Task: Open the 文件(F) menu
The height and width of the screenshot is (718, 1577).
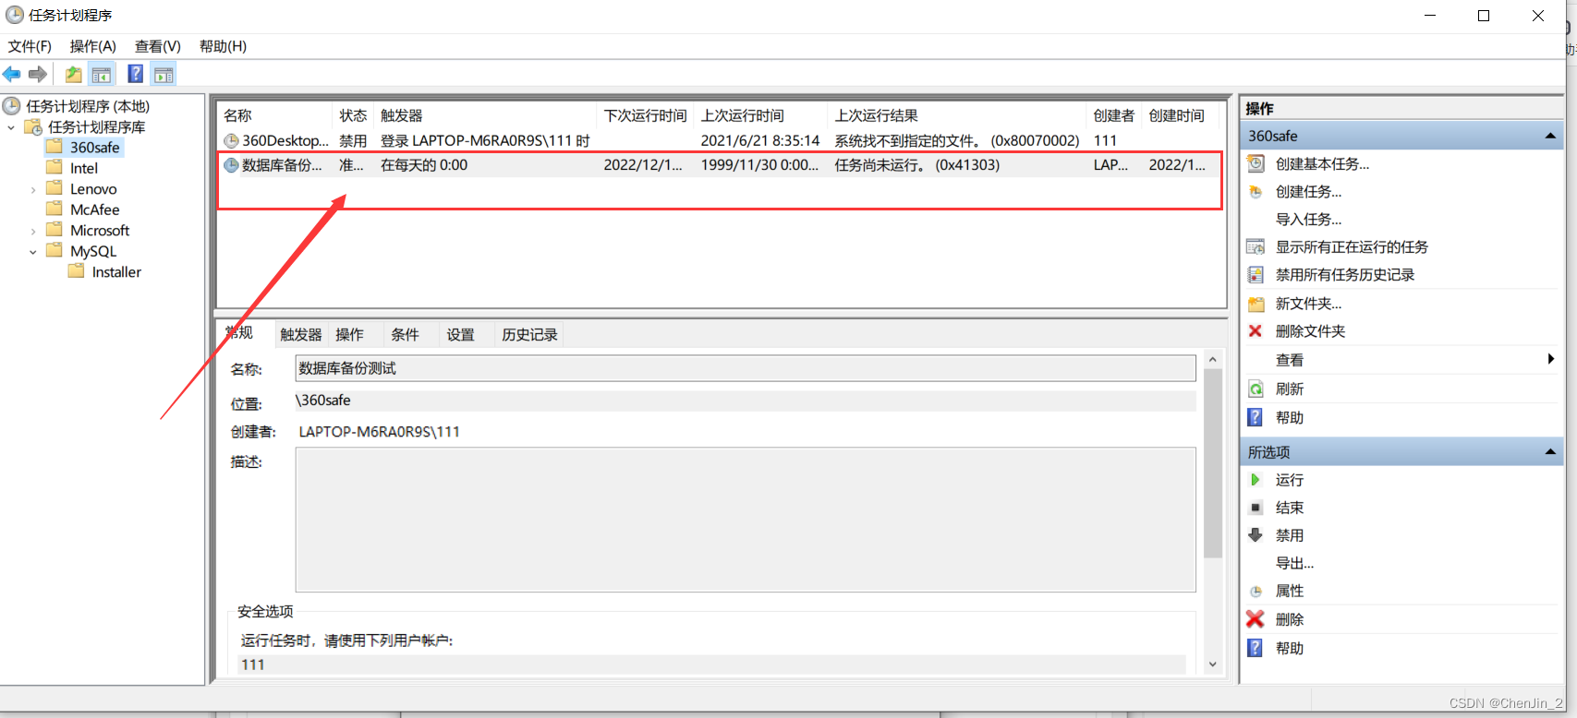Action: click(x=30, y=46)
